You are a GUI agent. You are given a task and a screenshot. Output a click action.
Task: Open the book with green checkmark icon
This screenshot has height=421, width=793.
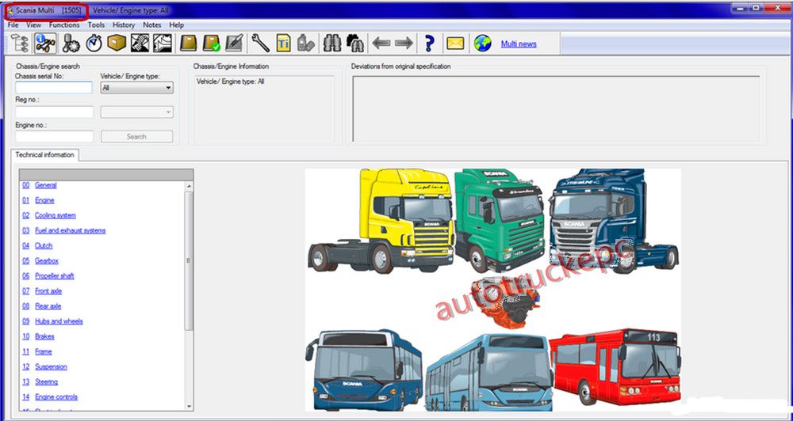coord(212,44)
